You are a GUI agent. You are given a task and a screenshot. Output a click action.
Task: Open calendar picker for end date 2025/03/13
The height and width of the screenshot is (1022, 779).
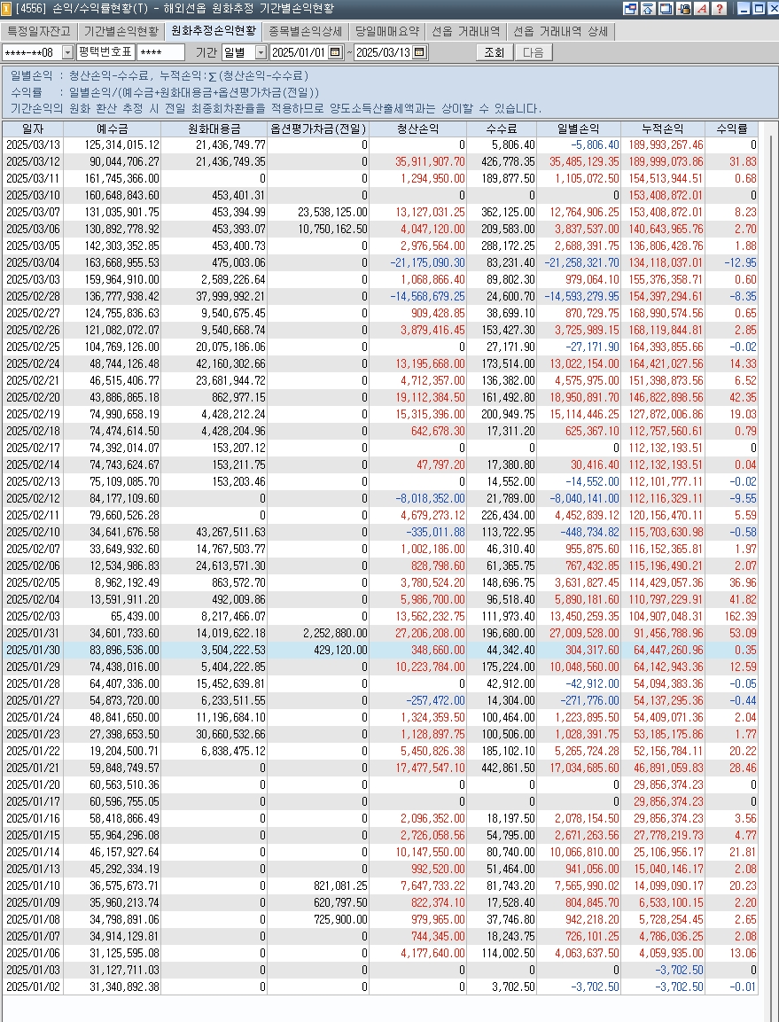(420, 52)
